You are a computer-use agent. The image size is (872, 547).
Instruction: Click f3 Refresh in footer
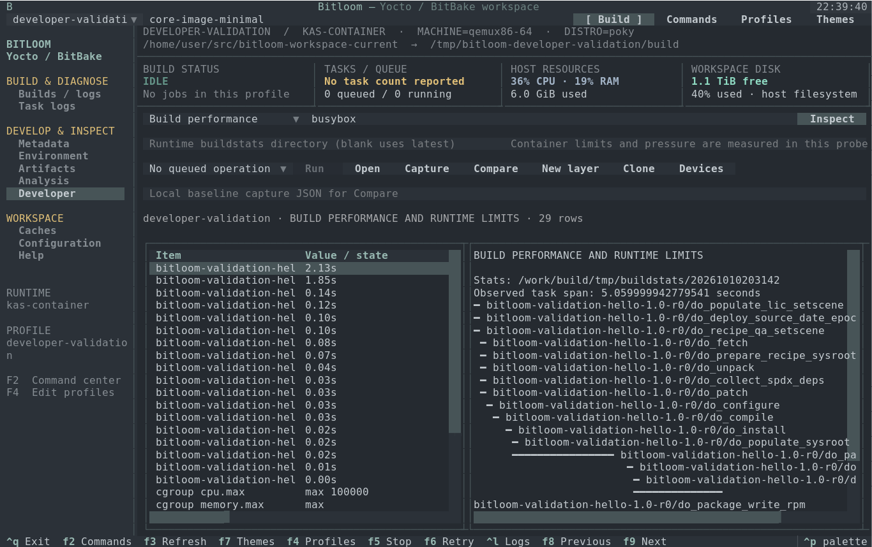pyautogui.click(x=175, y=541)
